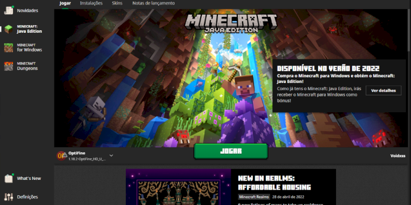Open the Novidades news icon
The image size is (411, 205).
(x=9, y=10)
